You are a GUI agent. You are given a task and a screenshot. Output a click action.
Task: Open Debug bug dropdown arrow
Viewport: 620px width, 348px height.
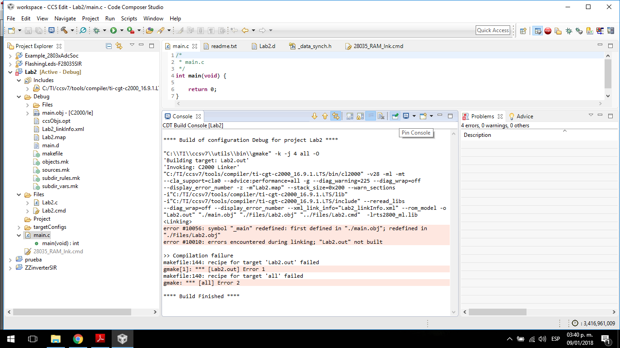point(104,30)
